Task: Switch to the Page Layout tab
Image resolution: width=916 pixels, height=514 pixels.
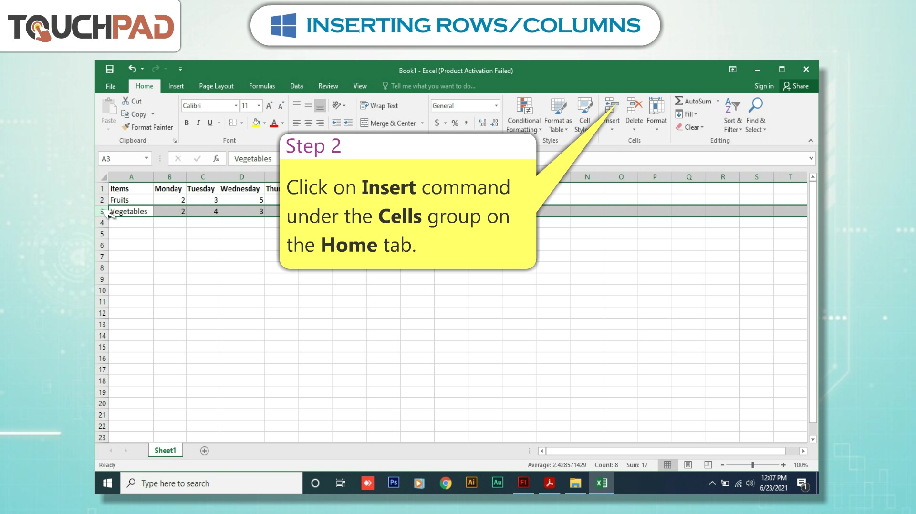Action: pyautogui.click(x=216, y=86)
